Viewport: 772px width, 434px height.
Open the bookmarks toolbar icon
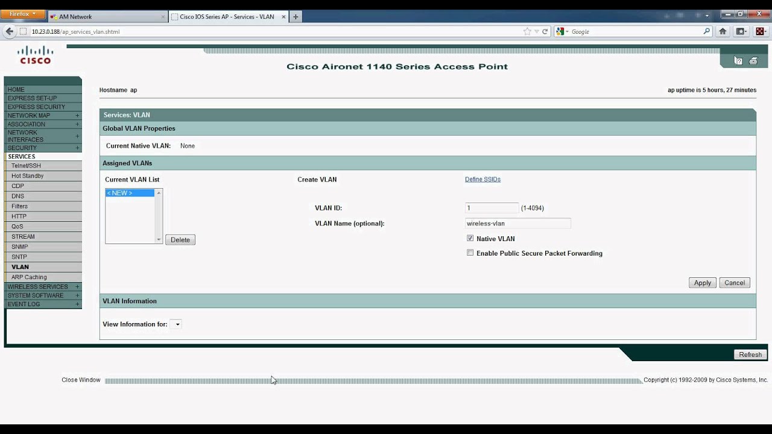741,31
